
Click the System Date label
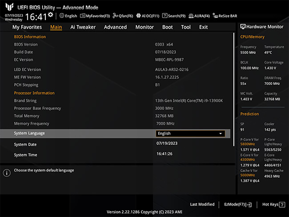25,144
